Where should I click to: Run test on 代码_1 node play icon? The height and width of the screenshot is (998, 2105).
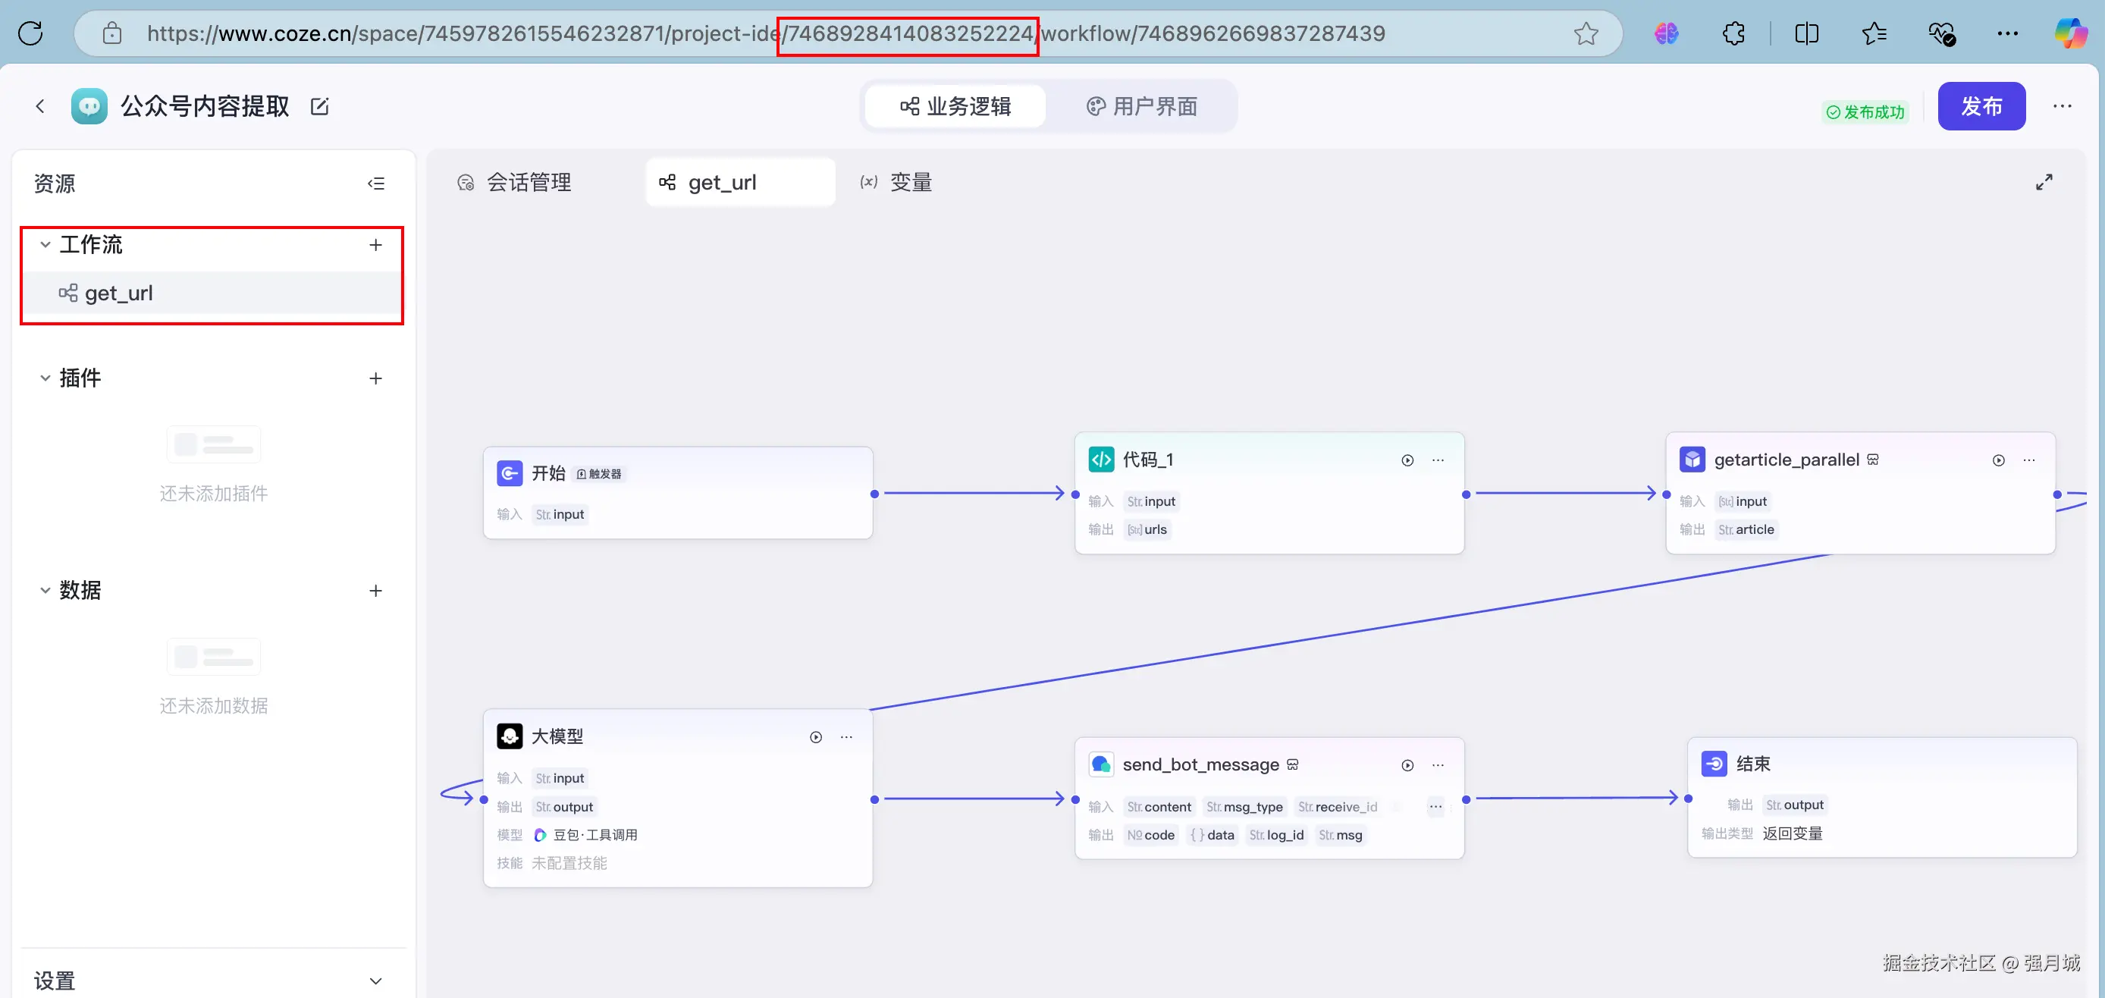coord(1407,460)
